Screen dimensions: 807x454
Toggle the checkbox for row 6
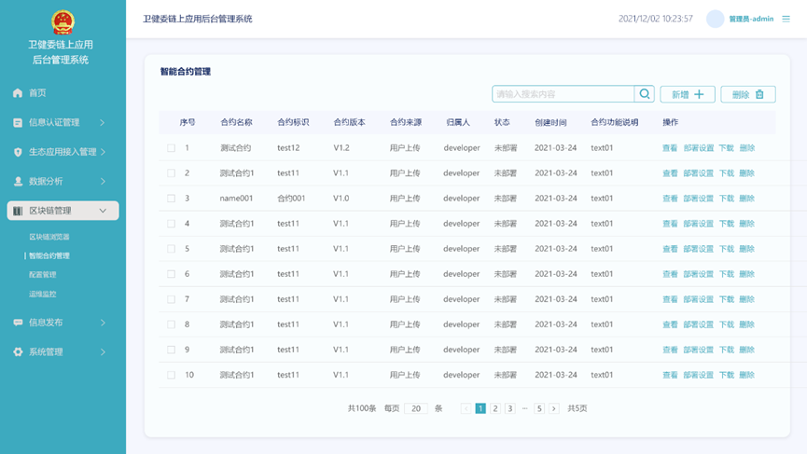pyautogui.click(x=171, y=274)
